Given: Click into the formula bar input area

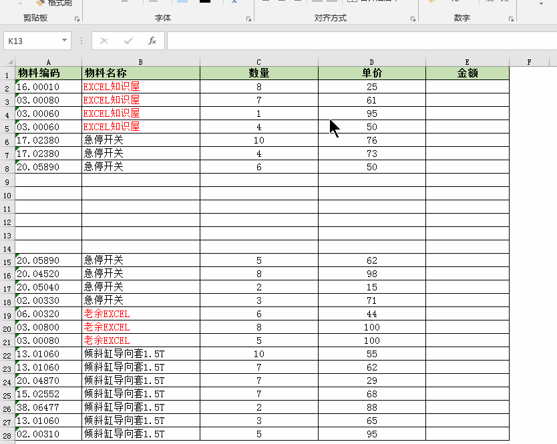Looking at the screenshot, I should [362, 41].
